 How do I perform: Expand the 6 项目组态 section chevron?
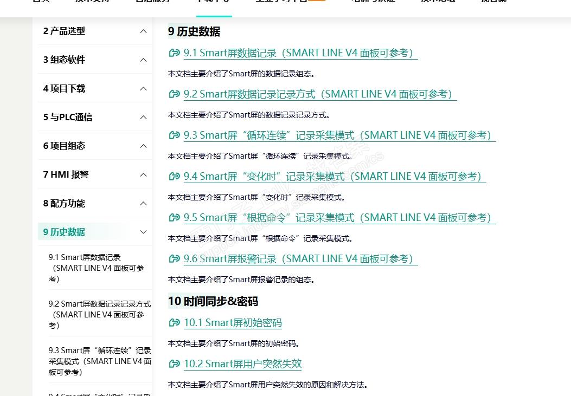click(144, 146)
